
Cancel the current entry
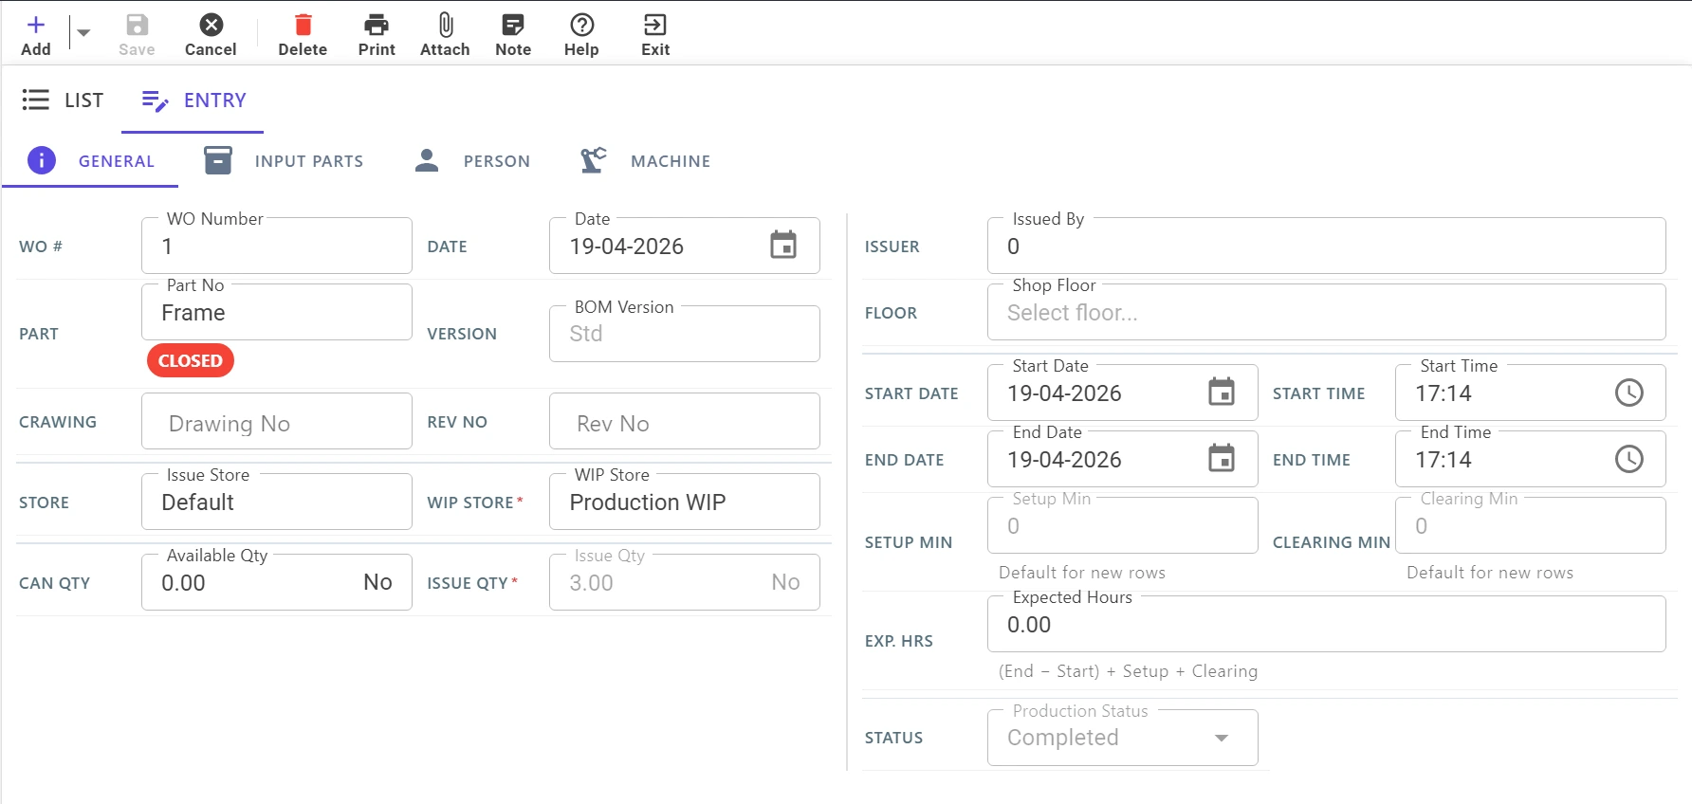pos(211,35)
